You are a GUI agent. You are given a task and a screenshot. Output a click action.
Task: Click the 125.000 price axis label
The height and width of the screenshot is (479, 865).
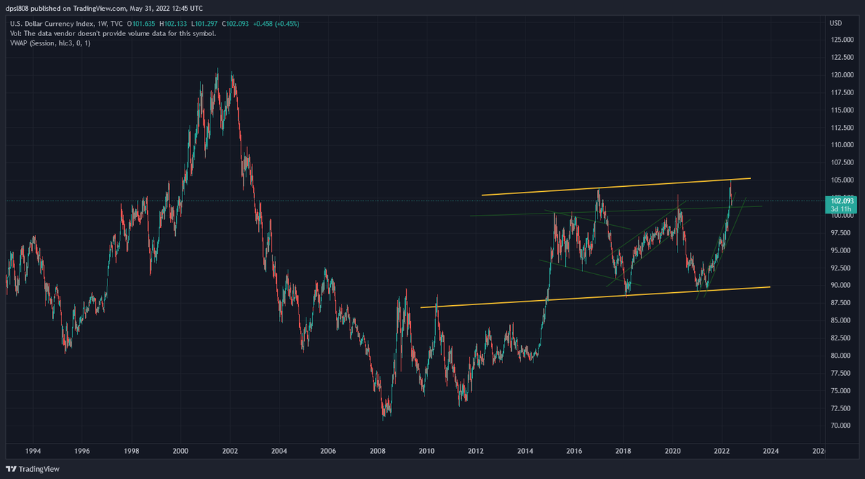[843, 40]
